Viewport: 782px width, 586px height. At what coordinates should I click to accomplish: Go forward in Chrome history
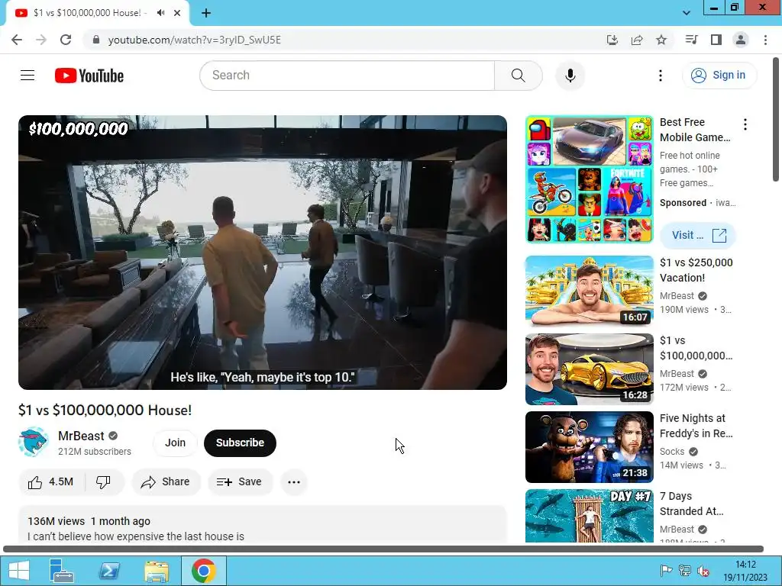pyautogui.click(x=41, y=40)
